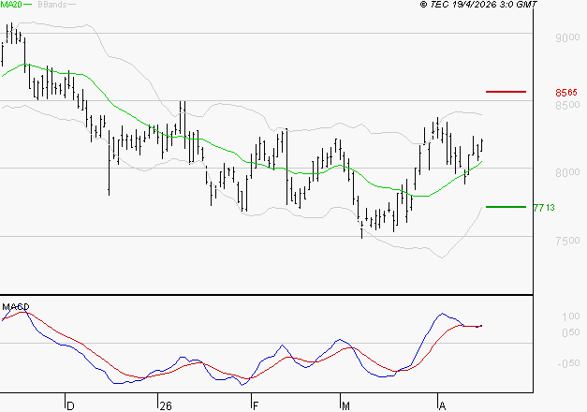Click the M month marker on time axis
The width and height of the screenshot is (587, 412).
345,406
